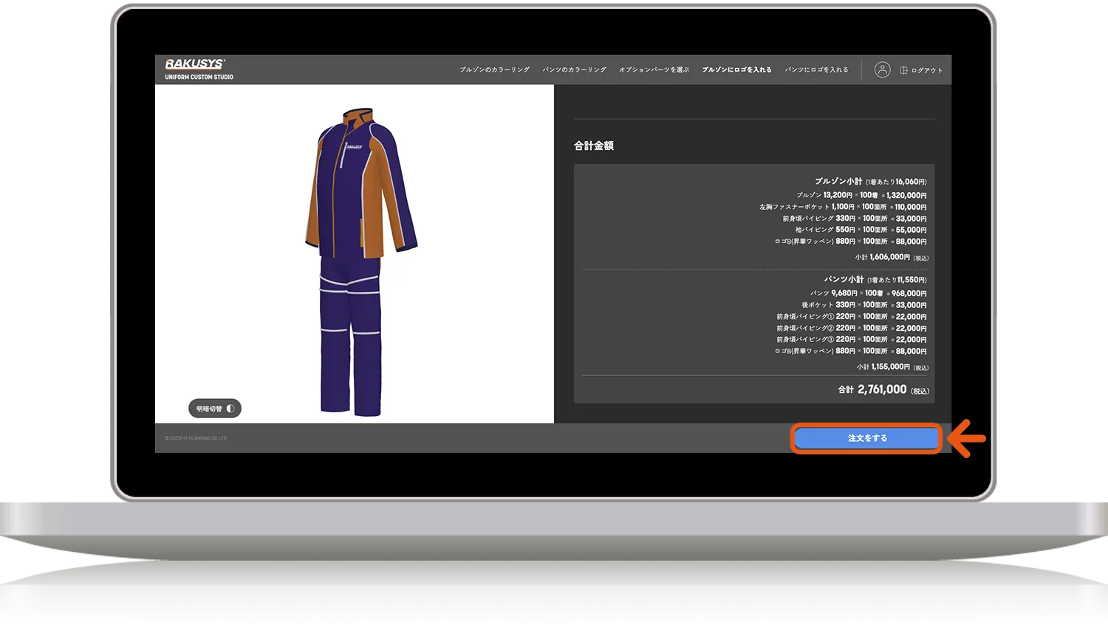The image size is (1108, 628).
Task: Click the 合計金額 section title
Action: pyautogui.click(x=594, y=146)
